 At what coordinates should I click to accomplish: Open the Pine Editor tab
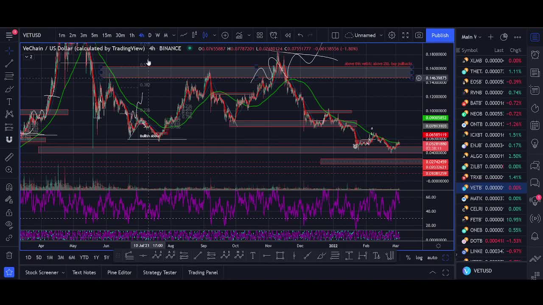[119, 272]
